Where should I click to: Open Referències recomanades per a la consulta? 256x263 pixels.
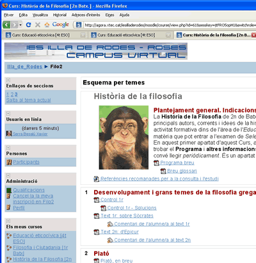click(x=159, y=179)
